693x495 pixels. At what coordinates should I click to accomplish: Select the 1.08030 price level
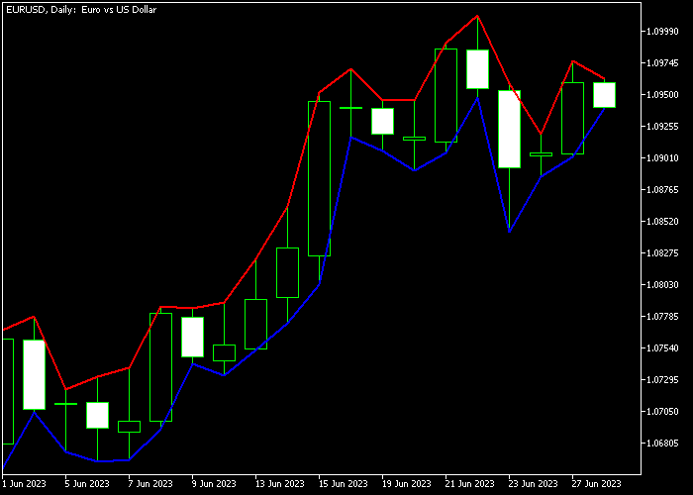coord(662,285)
